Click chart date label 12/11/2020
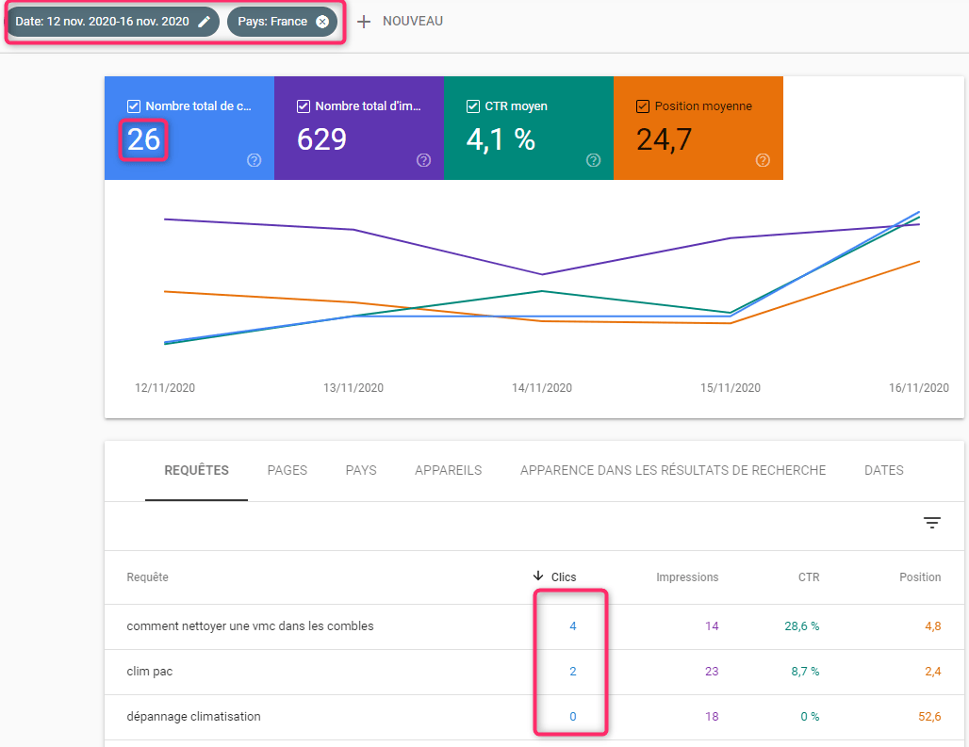The image size is (969, 747). point(164,388)
